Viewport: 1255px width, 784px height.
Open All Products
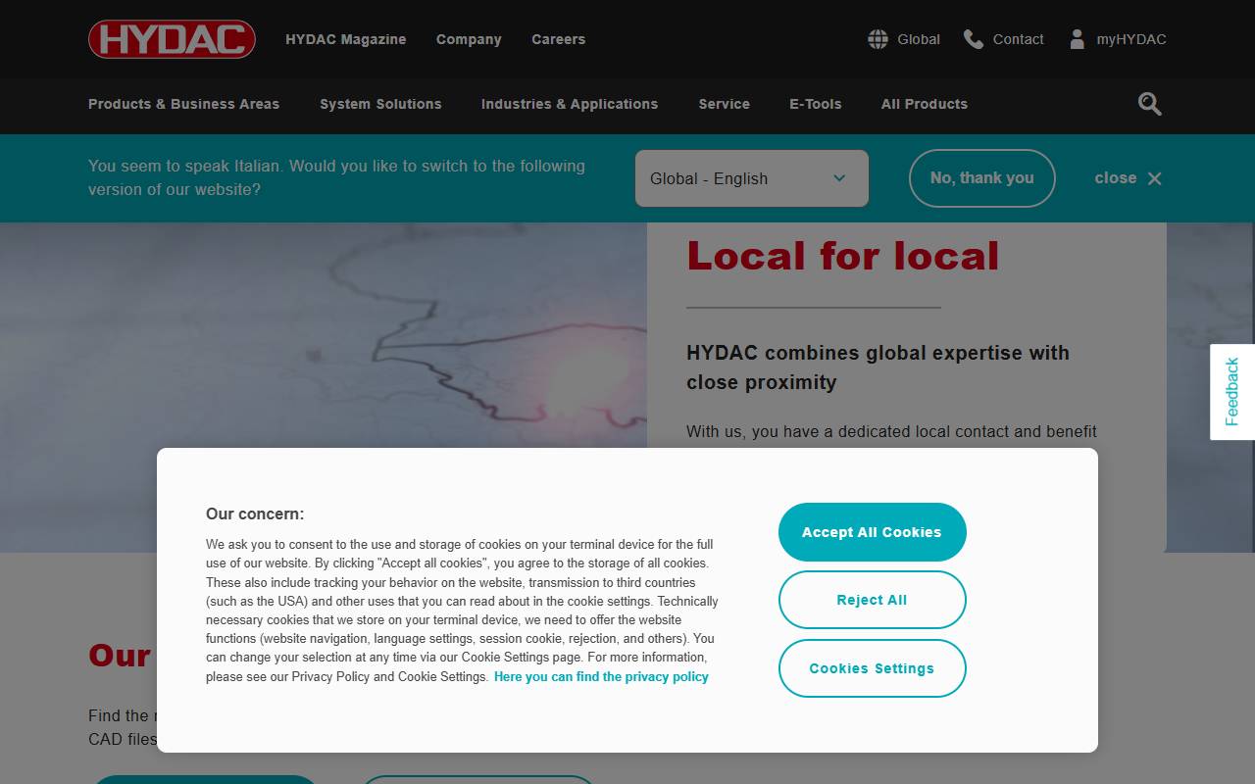[925, 104]
